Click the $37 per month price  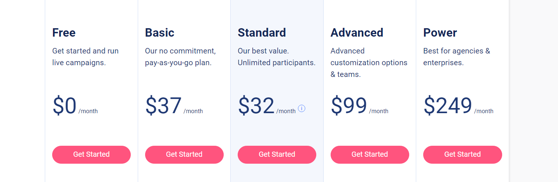[x=163, y=106]
